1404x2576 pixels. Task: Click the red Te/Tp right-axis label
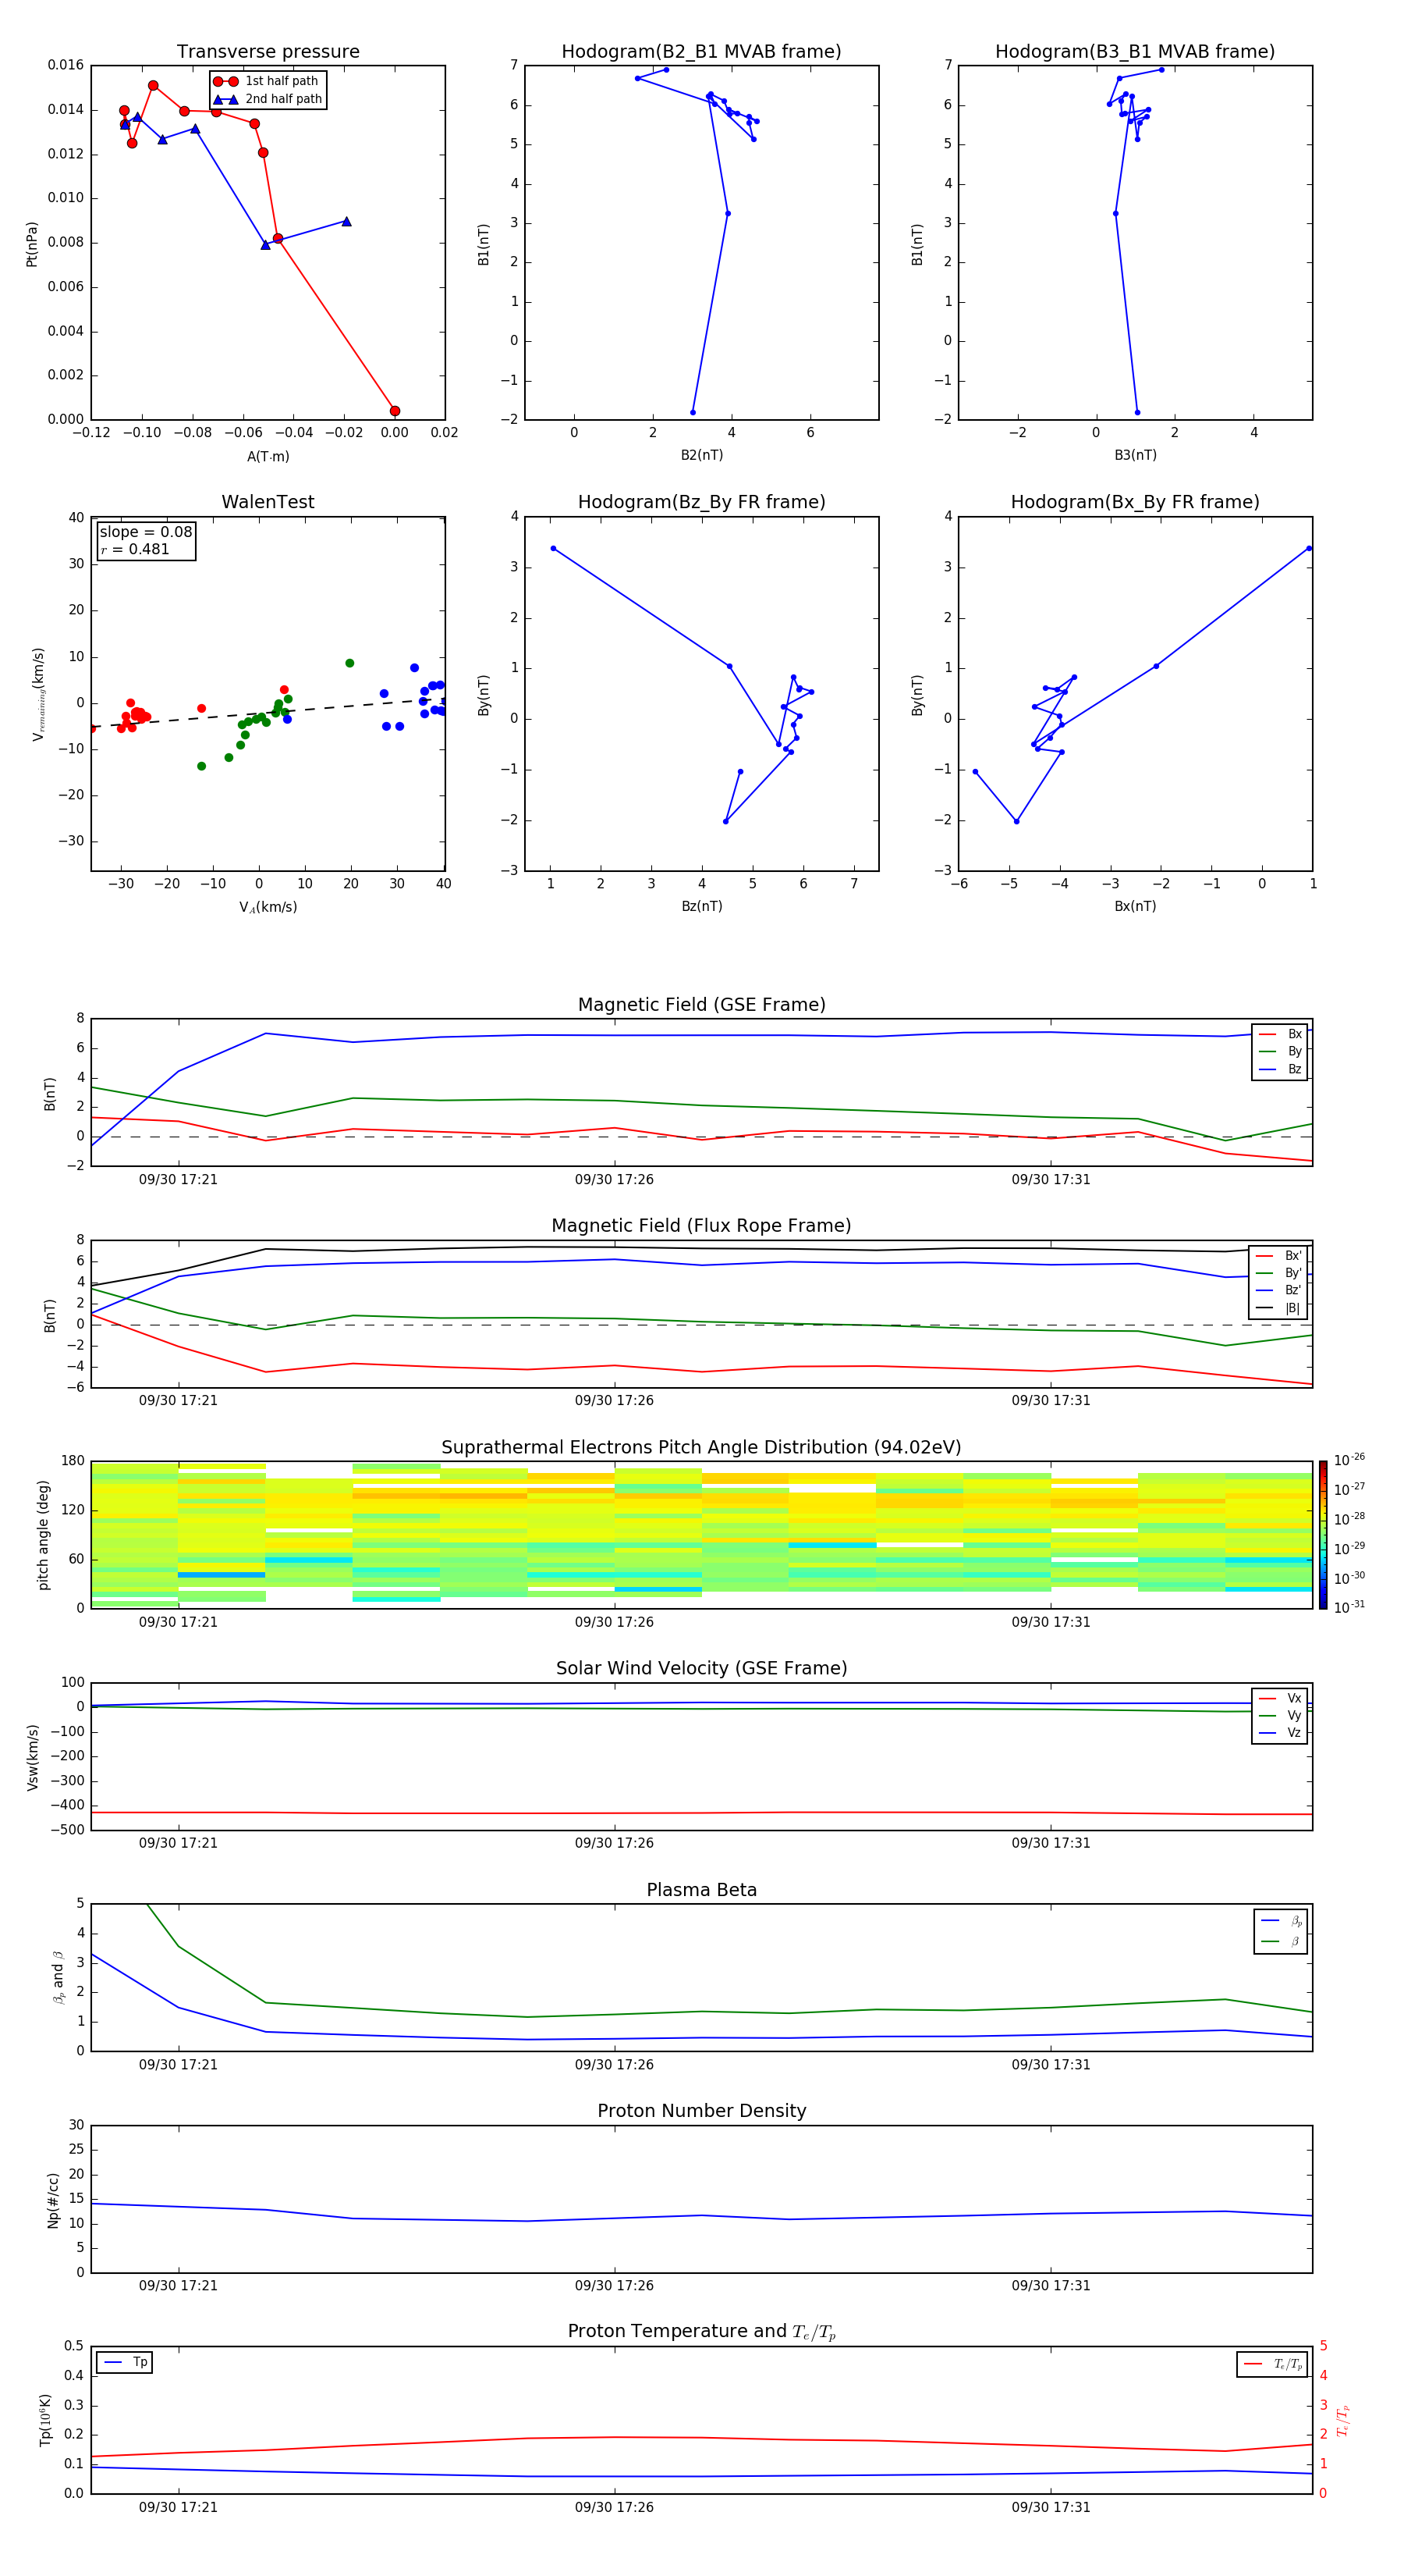(1343, 2420)
